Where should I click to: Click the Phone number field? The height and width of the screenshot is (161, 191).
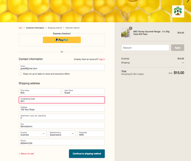coord(62,142)
